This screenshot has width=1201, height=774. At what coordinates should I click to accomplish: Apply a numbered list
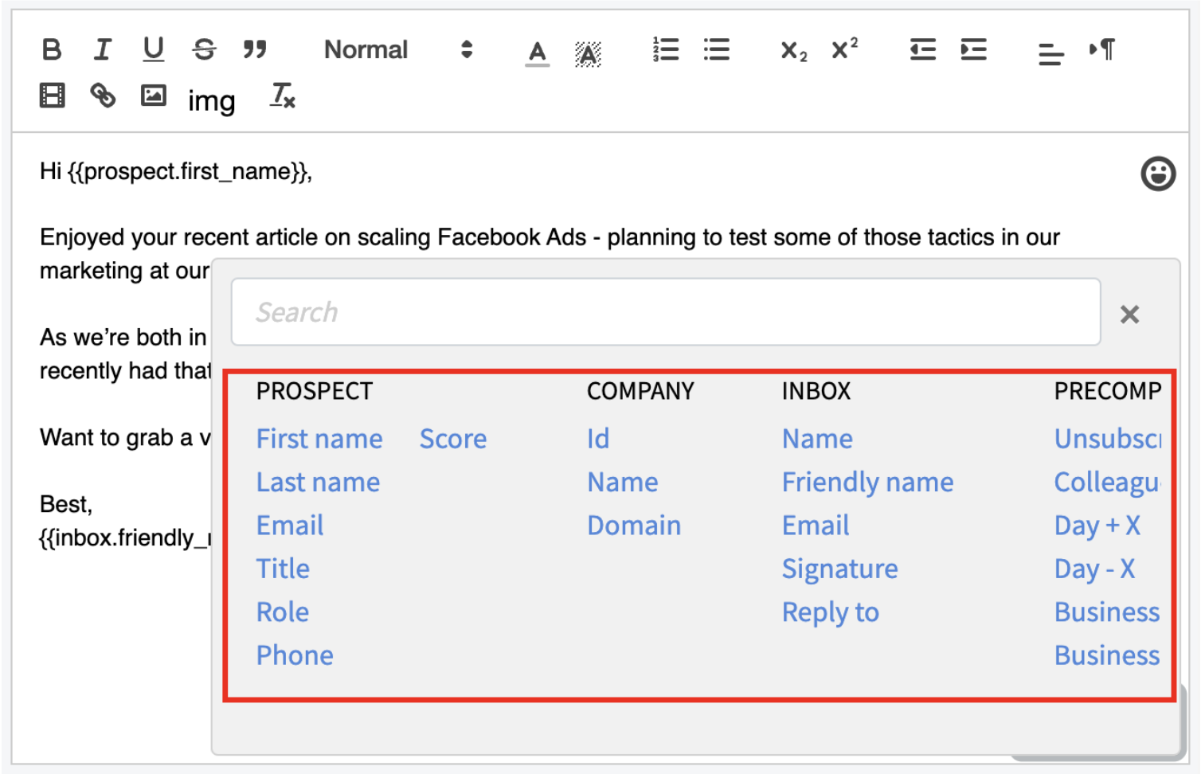665,49
